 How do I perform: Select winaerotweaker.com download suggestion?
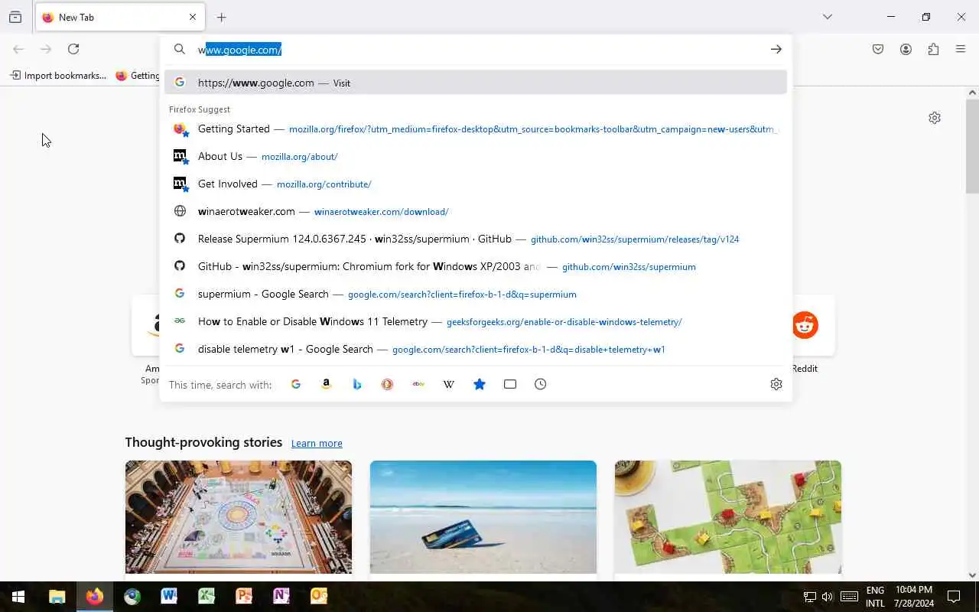click(x=476, y=211)
